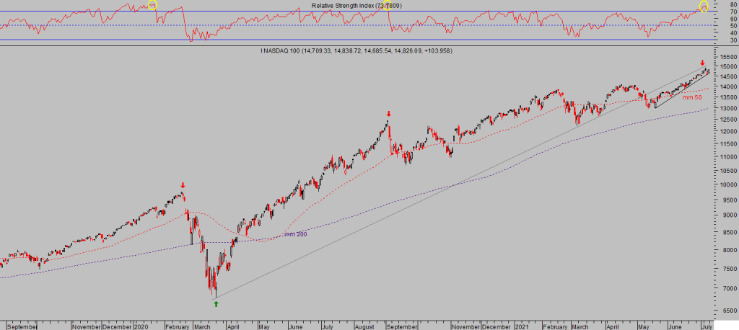The image size is (739, 330).
Task: Click the September label following August
Action: click(401, 326)
